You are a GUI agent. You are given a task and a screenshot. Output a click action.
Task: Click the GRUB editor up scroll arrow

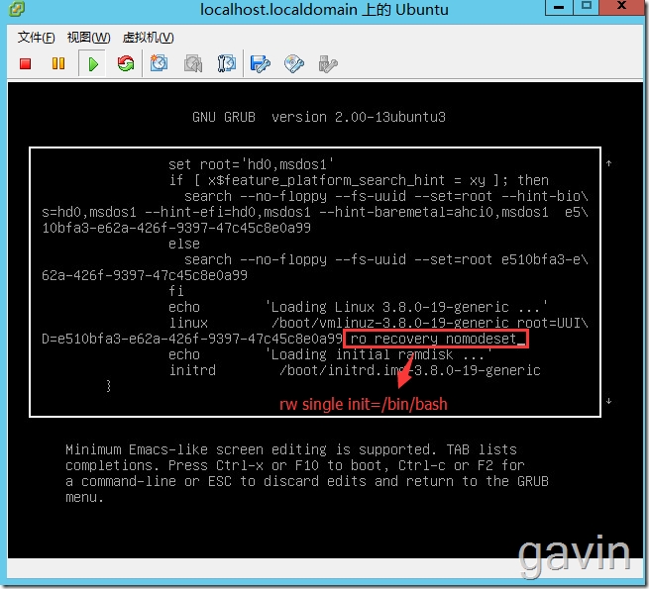[608, 163]
